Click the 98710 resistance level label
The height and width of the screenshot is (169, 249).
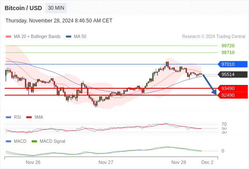(228, 52)
